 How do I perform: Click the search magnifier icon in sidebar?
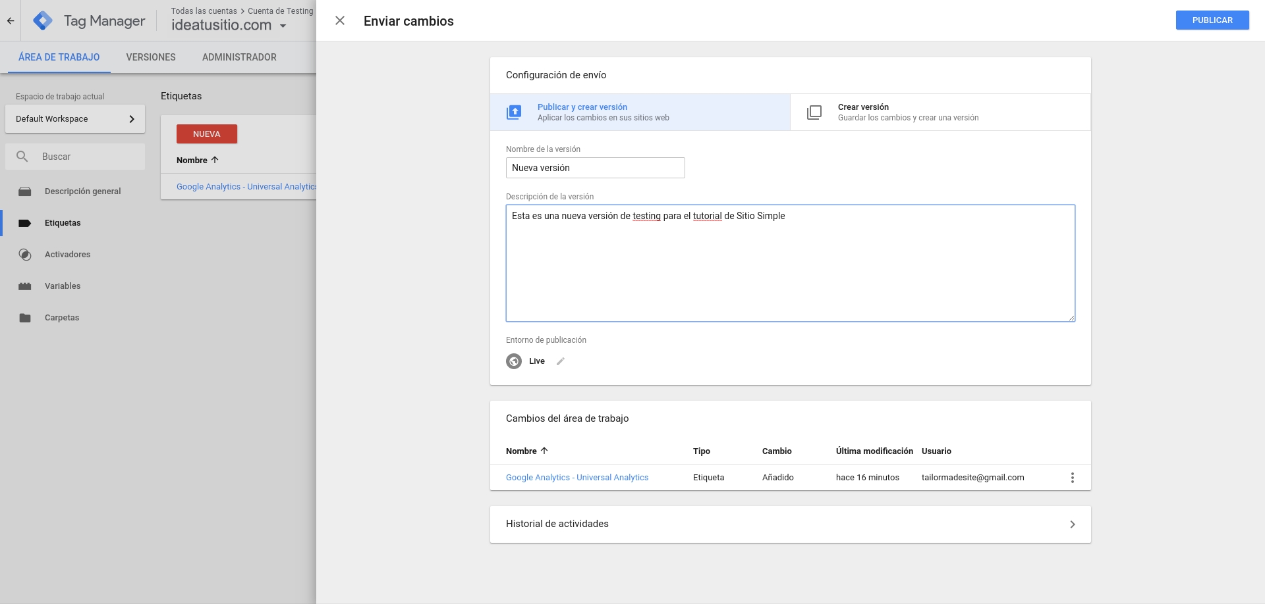(x=22, y=157)
